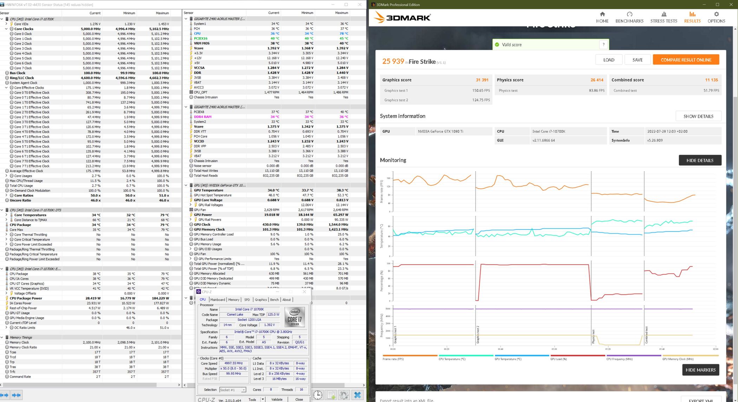Image resolution: width=738 pixels, height=402 pixels.
Task: Click the GPU Temperature thermometer icon
Action: [191, 190]
